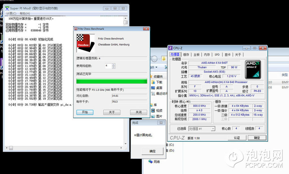Open the 计算(C) menu in Super PI
Screen dimensions: 289x174
point(11,14)
